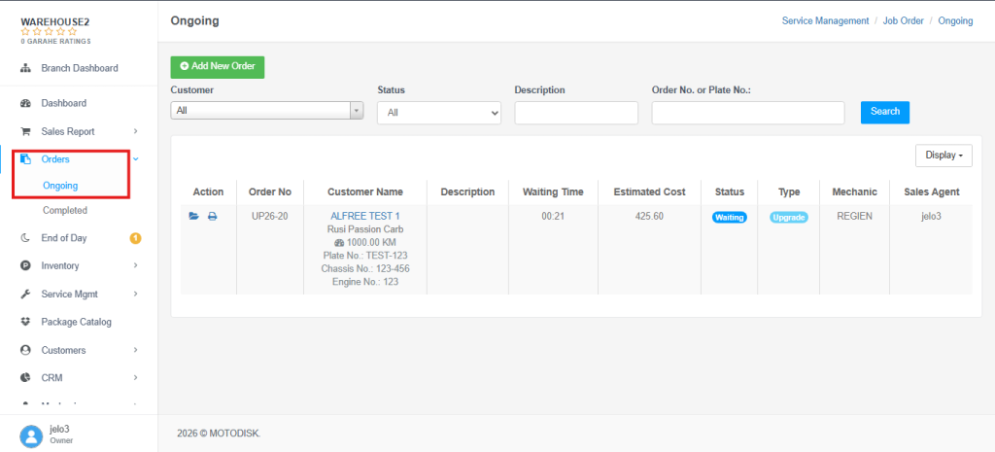Screen dimensions: 995x452
Task: Open the Display dropdown button
Action: pos(944,155)
